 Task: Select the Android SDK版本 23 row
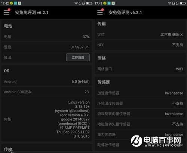(x=47, y=92)
